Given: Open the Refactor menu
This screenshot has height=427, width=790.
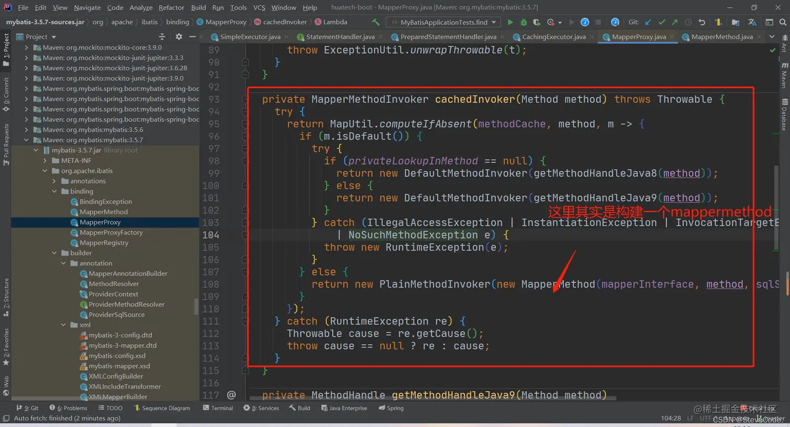Looking at the screenshot, I should pos(171,7).
